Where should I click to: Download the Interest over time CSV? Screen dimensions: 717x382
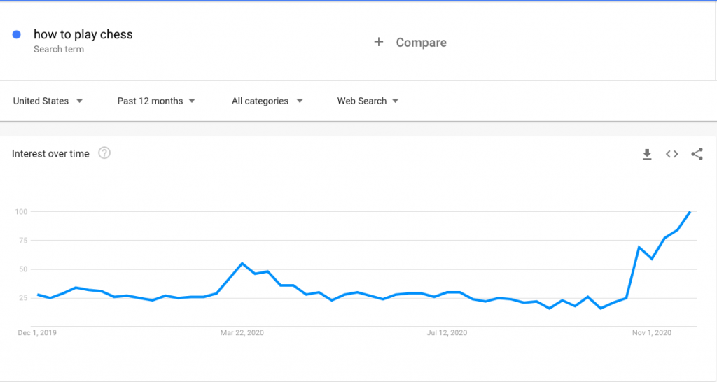[x=646, y=154]
